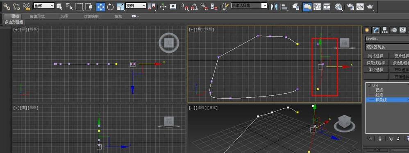Toggle Percent Snap in toolbar
409x153 pixels.
point(204,7)
